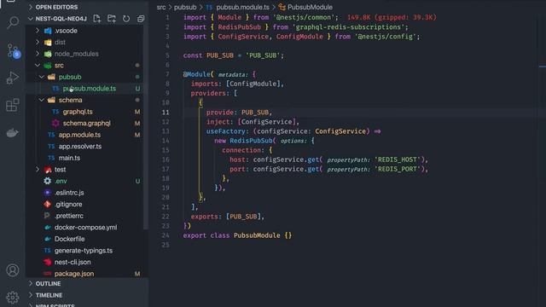The image size is (546, 307).
Task: Refresh the explorer tree
Action: point(126,19)
